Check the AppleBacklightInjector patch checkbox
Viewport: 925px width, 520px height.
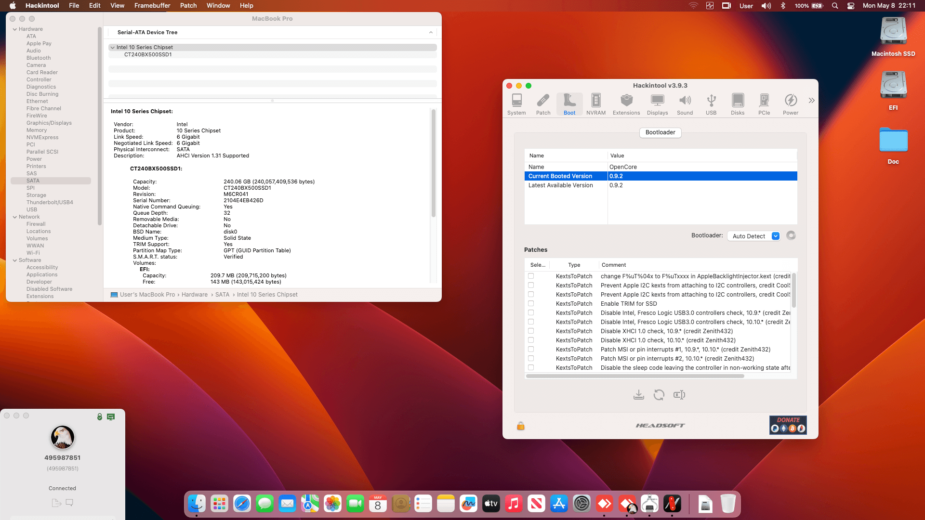(x=531, y=276)
